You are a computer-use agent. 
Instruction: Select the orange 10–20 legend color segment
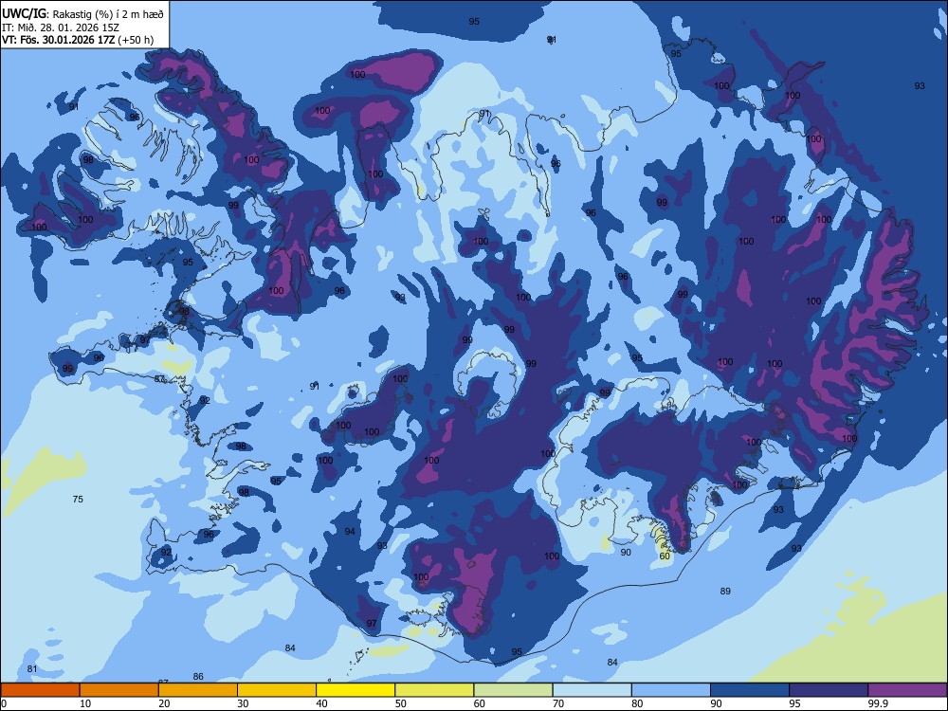click(x=119, y=690)
